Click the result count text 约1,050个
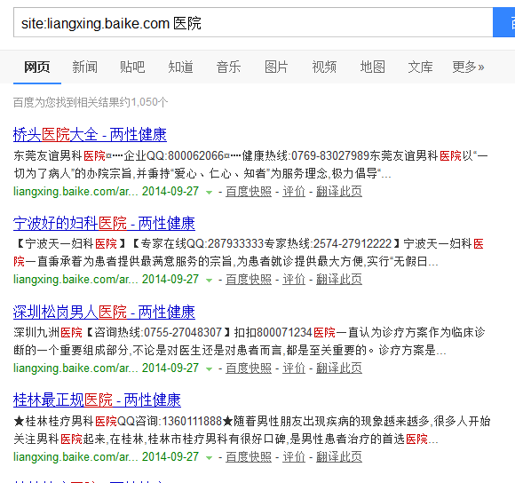The width and height of the screenshot is (515, 483). [144, 102]
